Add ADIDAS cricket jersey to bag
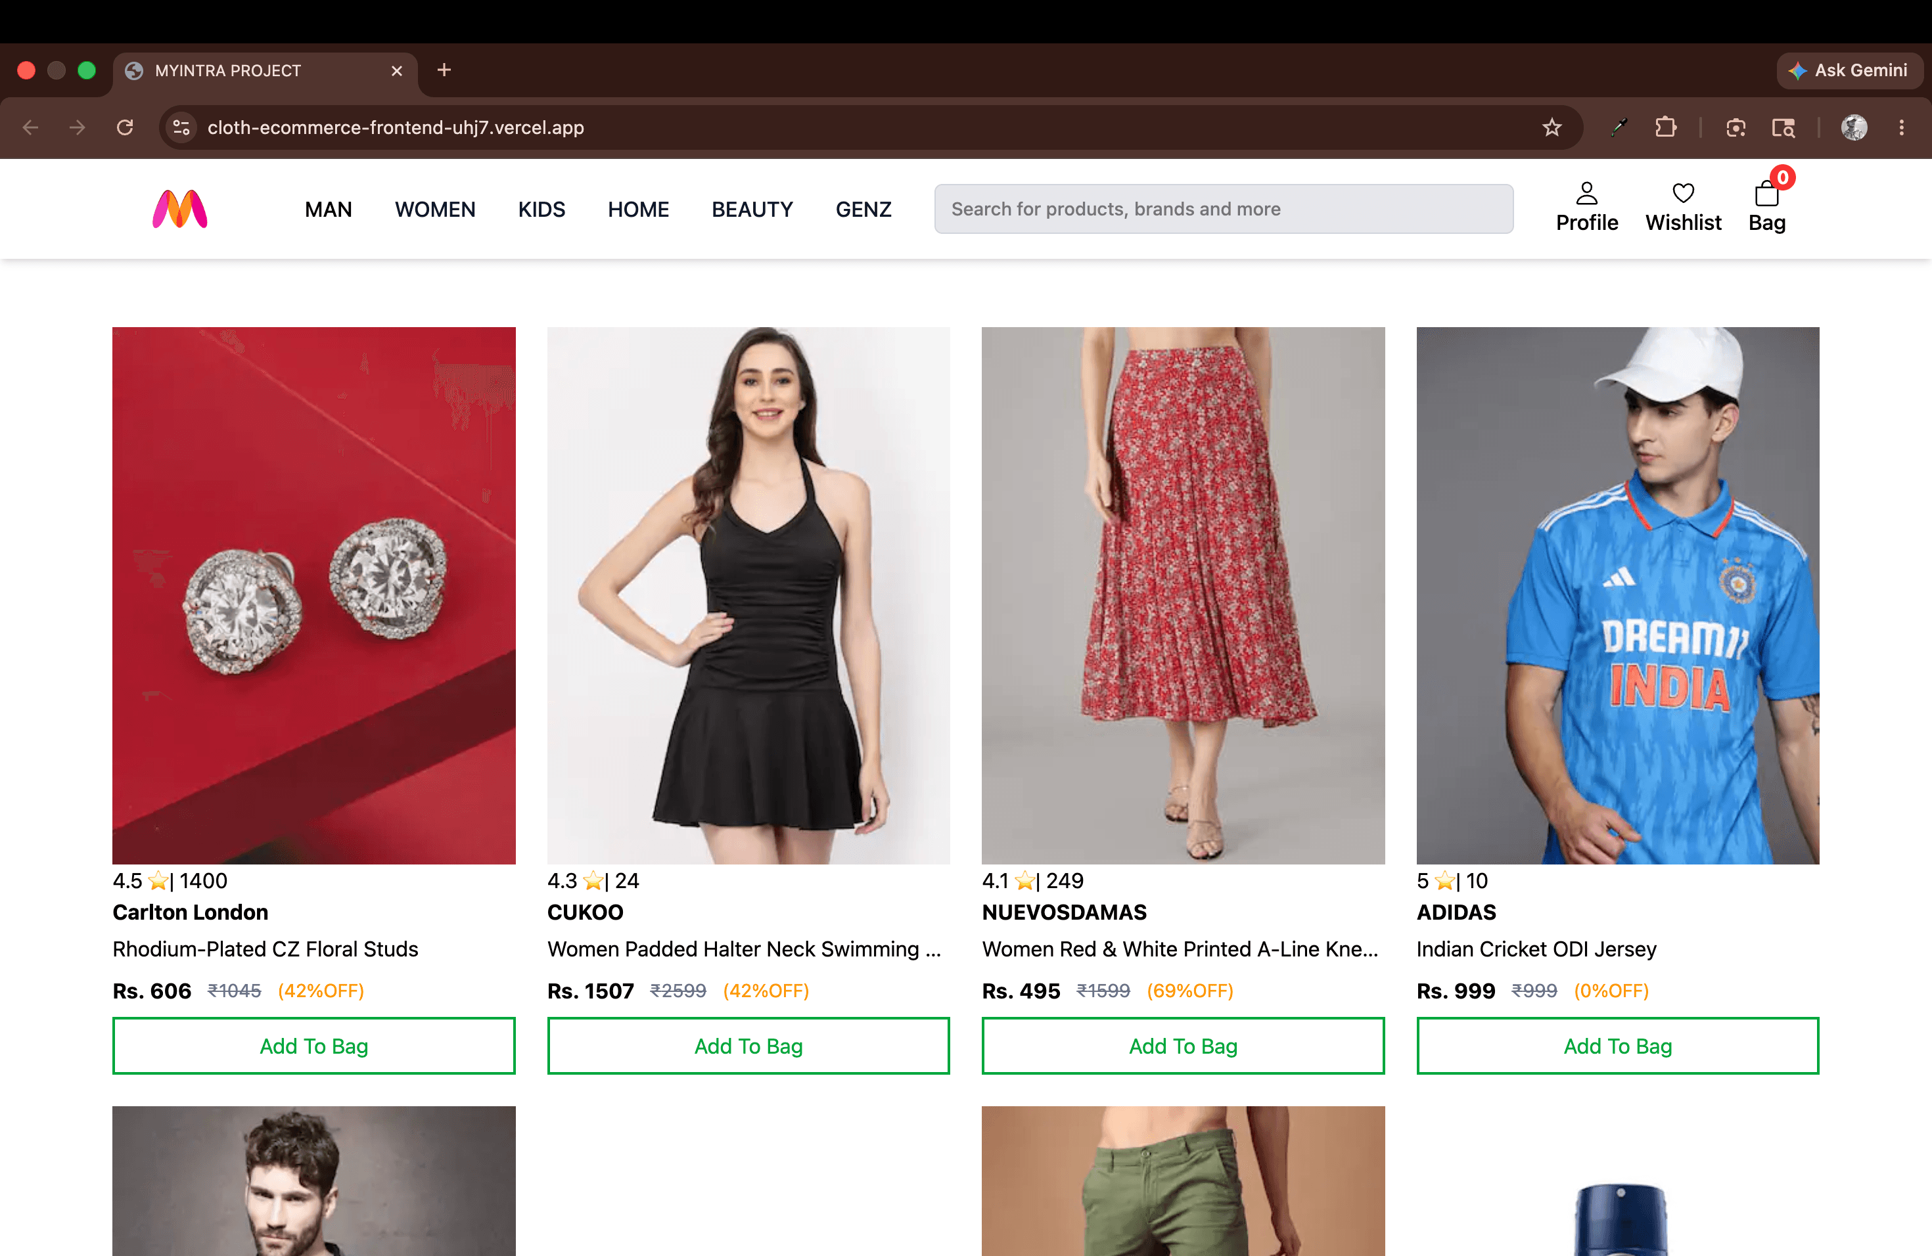The height and width of the screenshot is (1256, 1932). [1617, 1045]
